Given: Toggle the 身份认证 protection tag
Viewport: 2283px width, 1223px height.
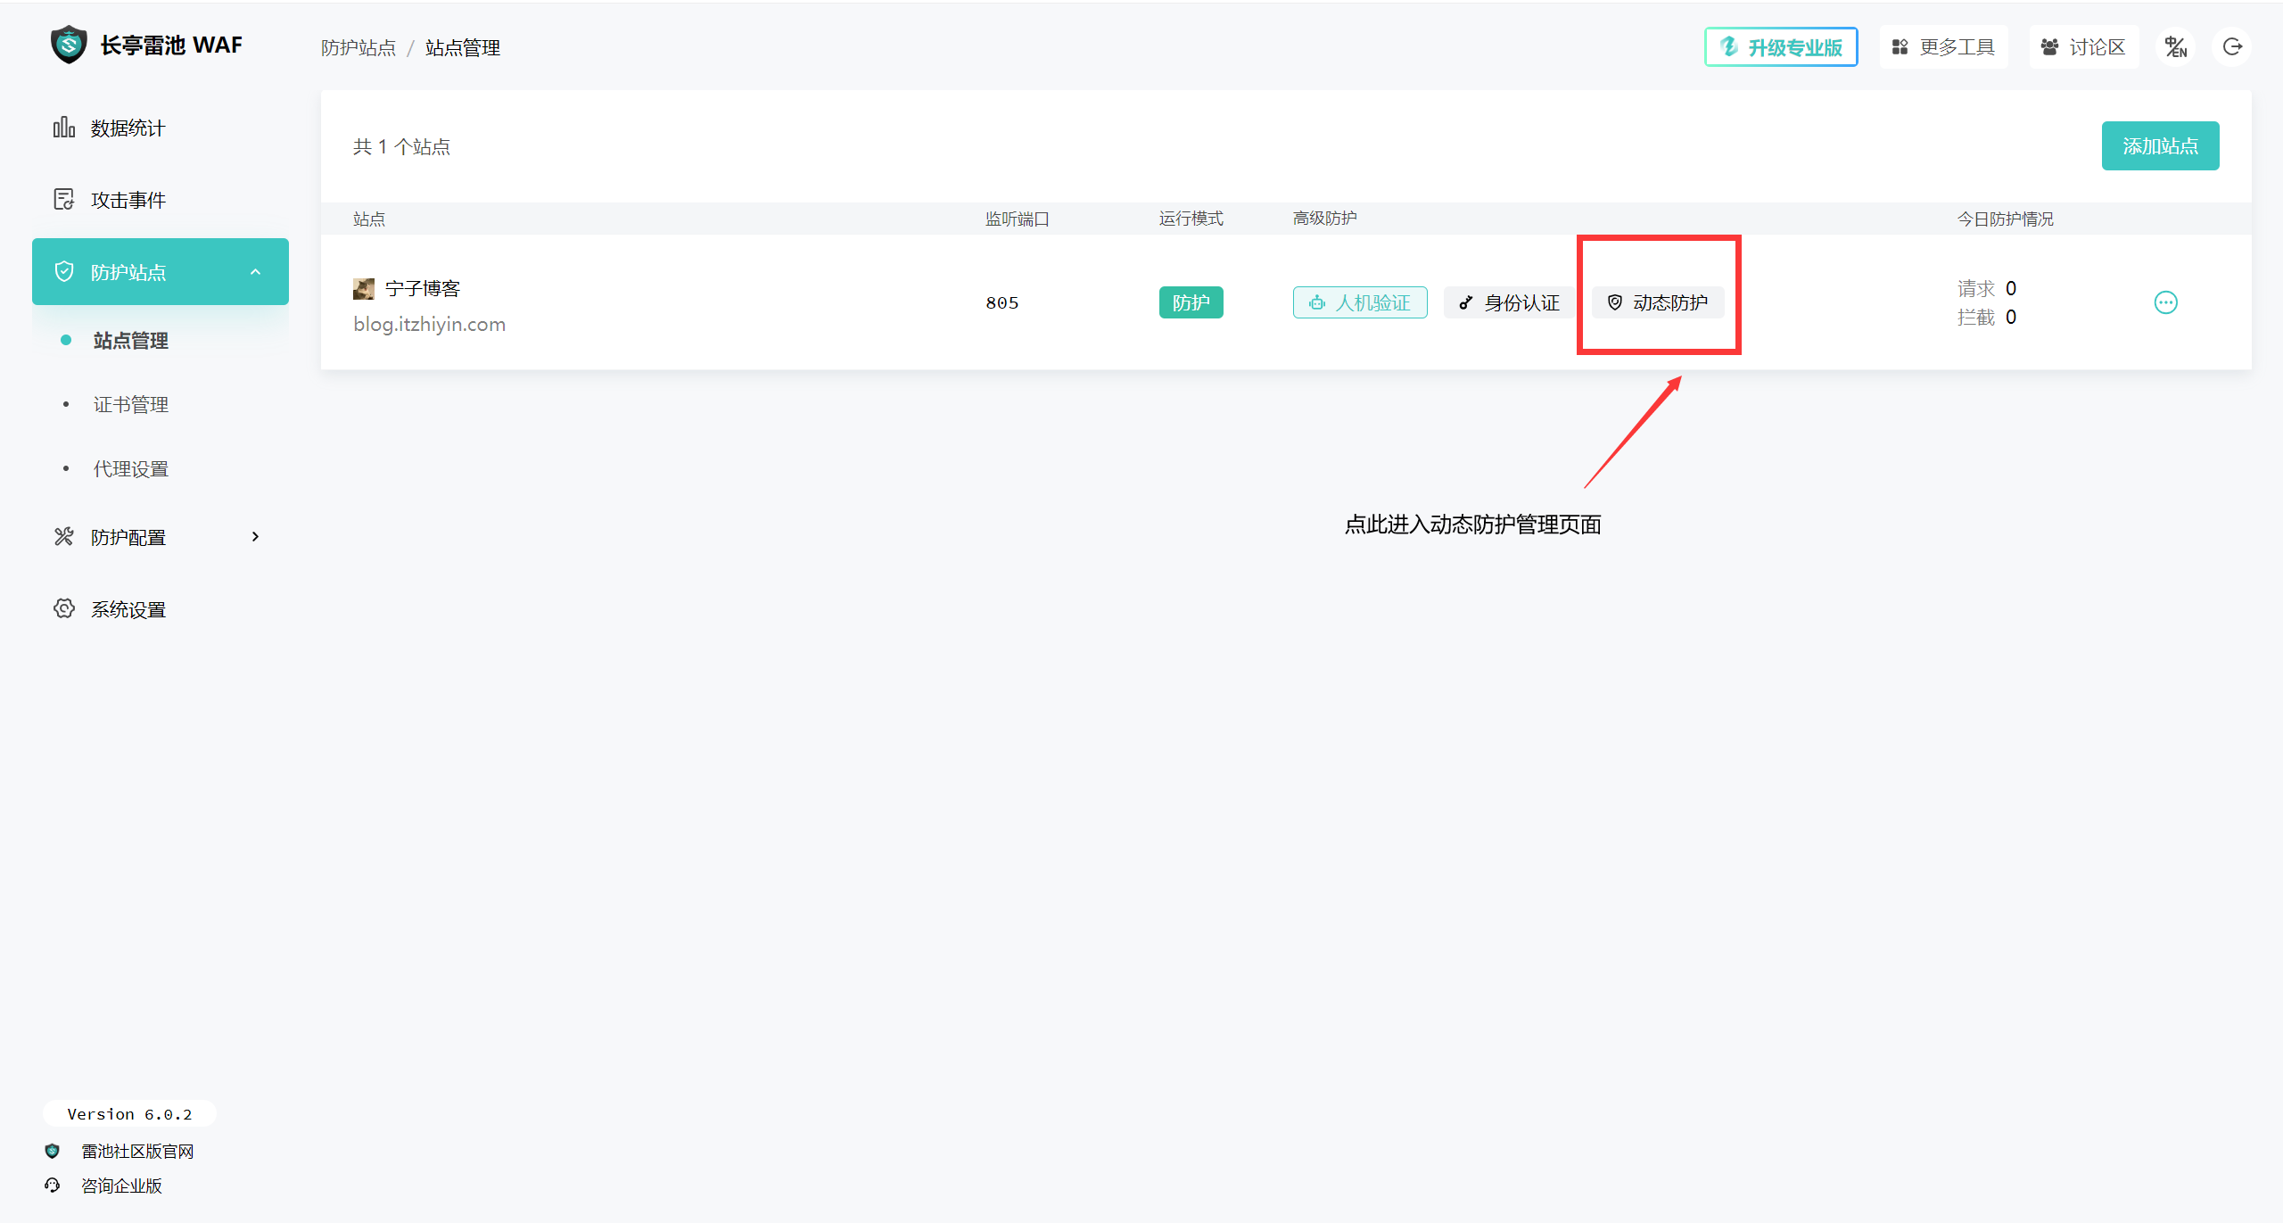Looking at the screenshot, I should pos(1509,302).
